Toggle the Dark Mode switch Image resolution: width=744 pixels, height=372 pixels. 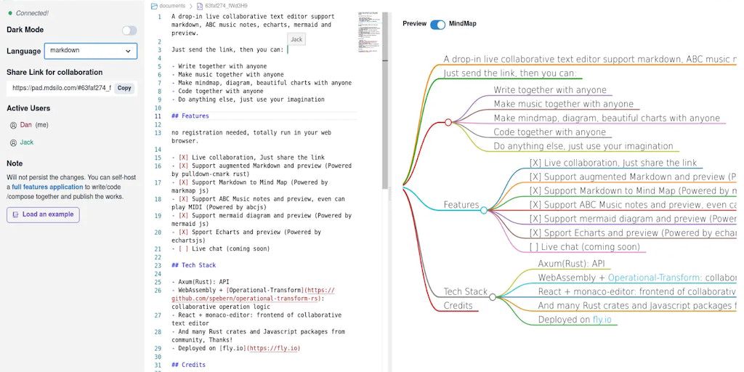[129, 31]
